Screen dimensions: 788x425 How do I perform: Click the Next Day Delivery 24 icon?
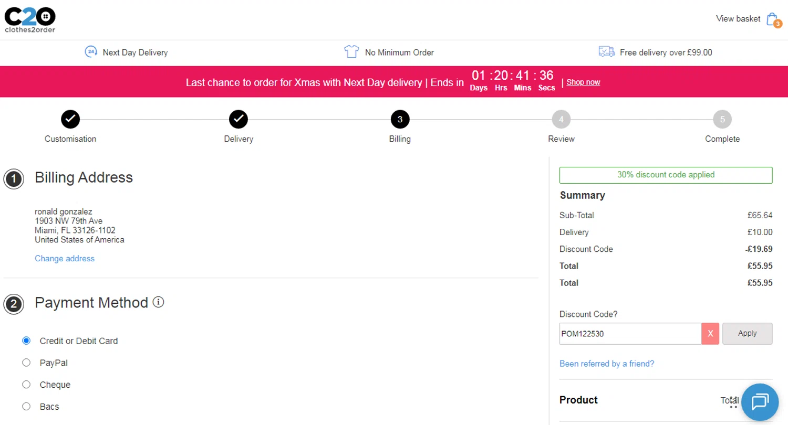pyautogui.click(x=91, y=52)
